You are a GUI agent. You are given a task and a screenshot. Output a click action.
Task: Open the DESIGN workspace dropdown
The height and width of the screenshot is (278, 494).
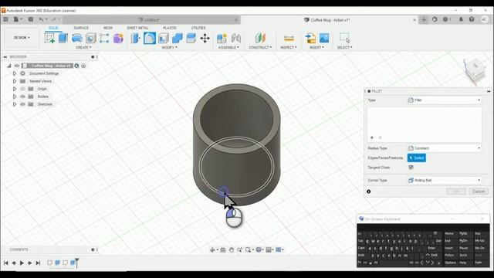pyautogui.click(x=22, y=38)
